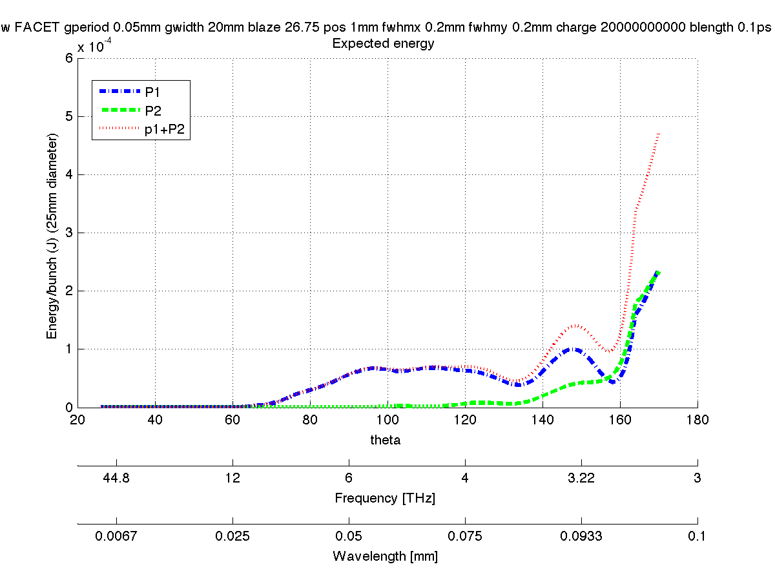Click the frequency tick label 44.8
The height and width of the screenshot is (582, 775).
[x=116, y=479]
